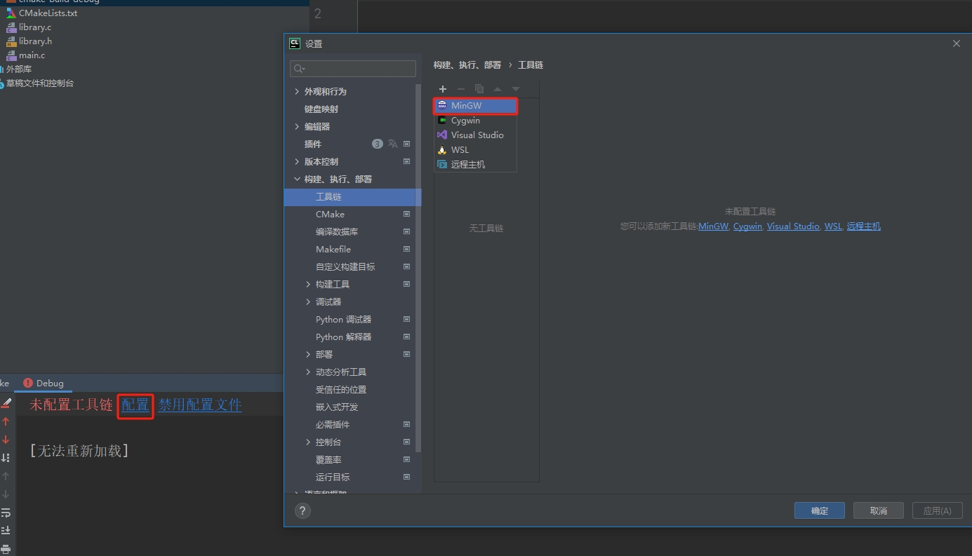Expand the 调试器 settings node
This screenshot has height=556, width=972.
(x=308, y=302)
